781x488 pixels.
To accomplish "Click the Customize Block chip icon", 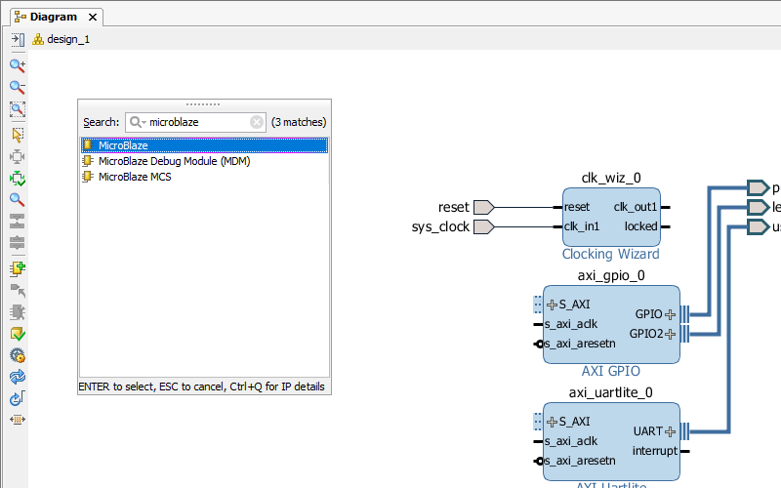I will pyautogui.click(x=18, y=312).
